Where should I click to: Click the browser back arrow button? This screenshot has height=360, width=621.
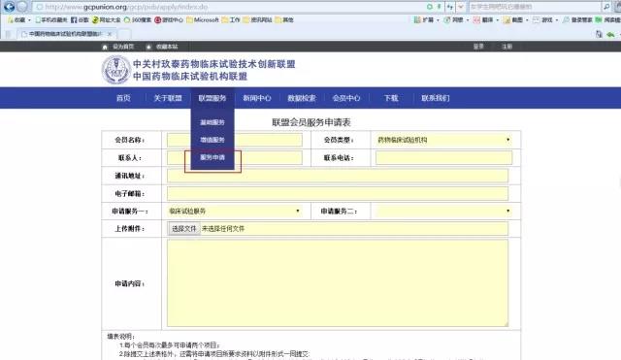(x=9, y=7)
